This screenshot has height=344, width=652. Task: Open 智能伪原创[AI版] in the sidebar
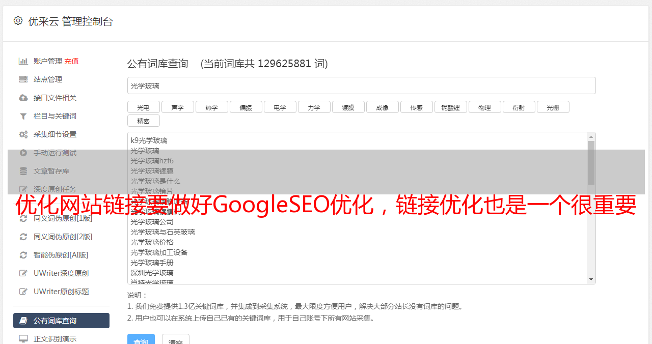[x=61, y=255]
